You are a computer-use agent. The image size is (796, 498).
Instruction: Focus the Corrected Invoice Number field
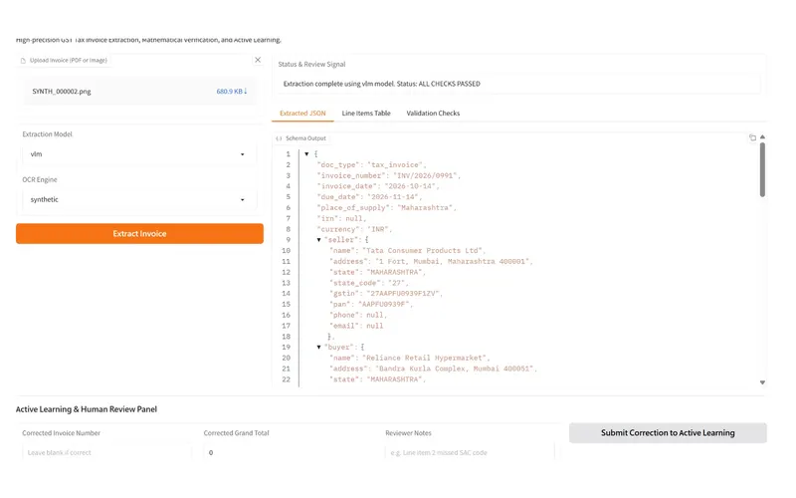[106, 452]
